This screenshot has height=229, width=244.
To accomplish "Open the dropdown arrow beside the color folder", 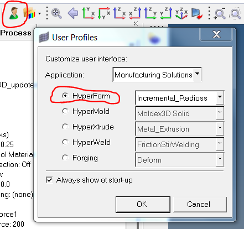I will [39, 13].
